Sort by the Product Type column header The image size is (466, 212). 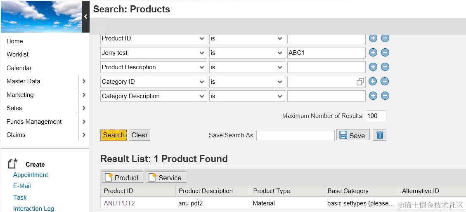[x=272, y=191]
